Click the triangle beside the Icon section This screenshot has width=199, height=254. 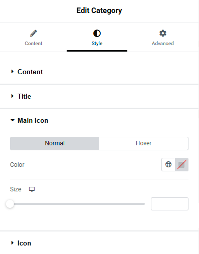pos(12,243)
